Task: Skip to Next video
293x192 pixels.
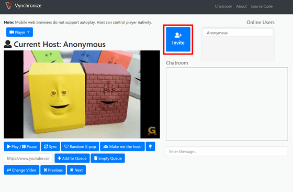Action: coord(76,170)
